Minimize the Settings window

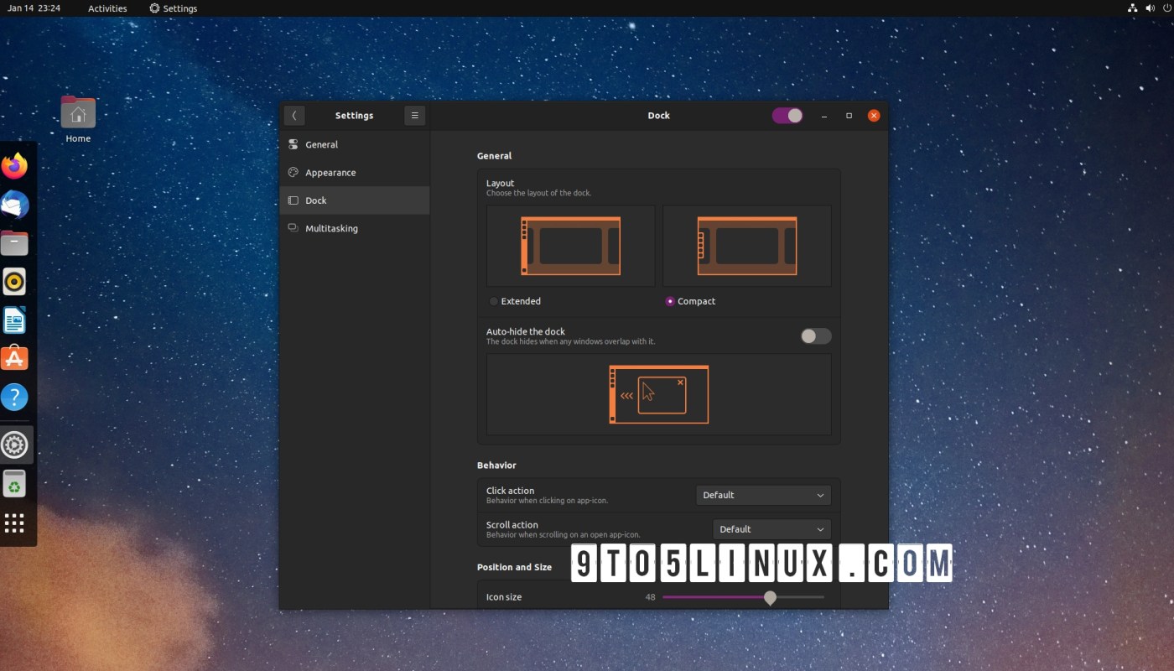pos(825,116)
